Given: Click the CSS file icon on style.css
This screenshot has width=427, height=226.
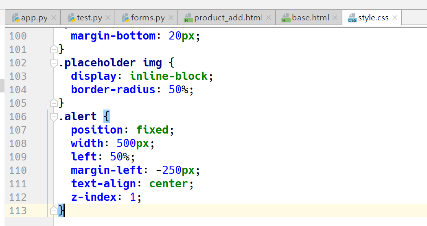Looking at the screenshot, I should (352, 18).
